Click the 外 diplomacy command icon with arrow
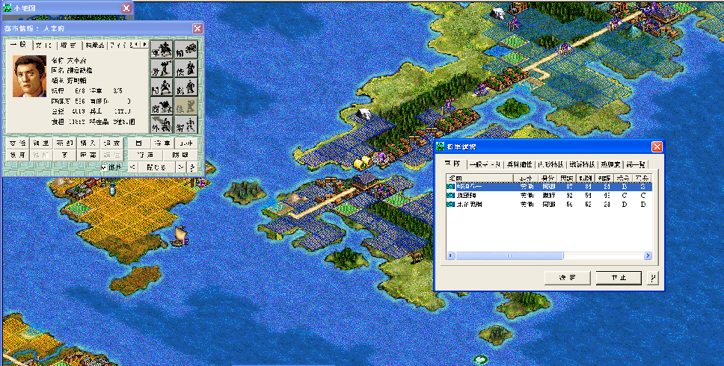This screenshot has height=366, width=724. pyautogui.click(x=162, y=125)
